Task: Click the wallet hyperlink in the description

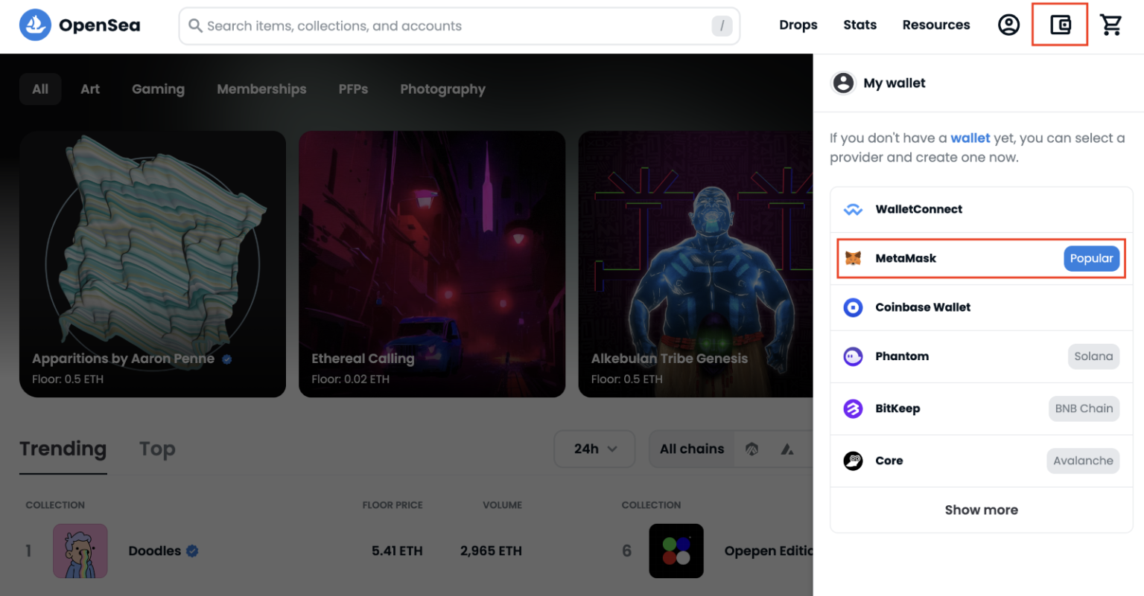Action: pyautogui.click(x=970, y=138)
